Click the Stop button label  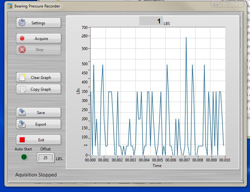coord(39,50)
